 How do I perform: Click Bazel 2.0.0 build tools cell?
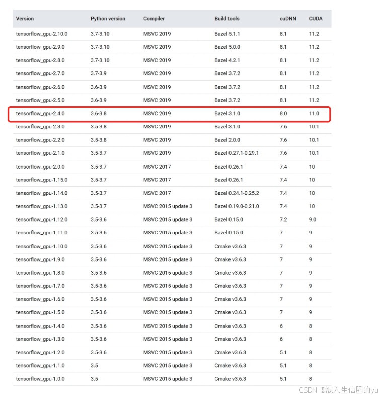click(227, 140)
